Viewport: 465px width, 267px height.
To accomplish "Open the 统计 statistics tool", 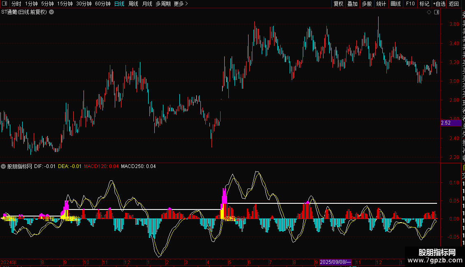I will (381, 4).
